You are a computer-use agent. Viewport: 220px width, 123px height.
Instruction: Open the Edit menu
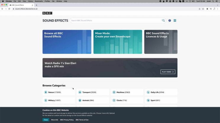[x=19, y=1]
